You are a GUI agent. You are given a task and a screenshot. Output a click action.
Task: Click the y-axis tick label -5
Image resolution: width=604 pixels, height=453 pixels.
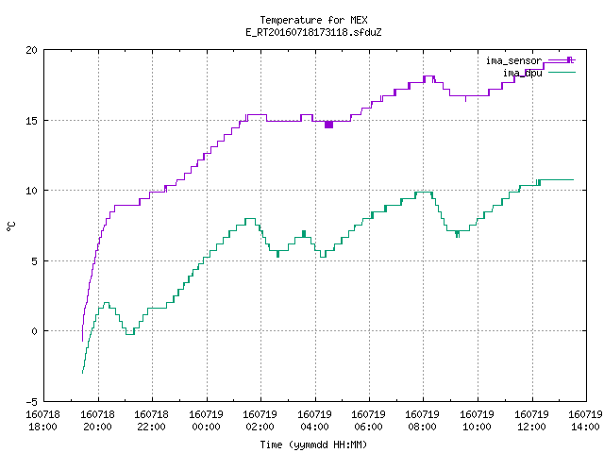tap(31, 402)
